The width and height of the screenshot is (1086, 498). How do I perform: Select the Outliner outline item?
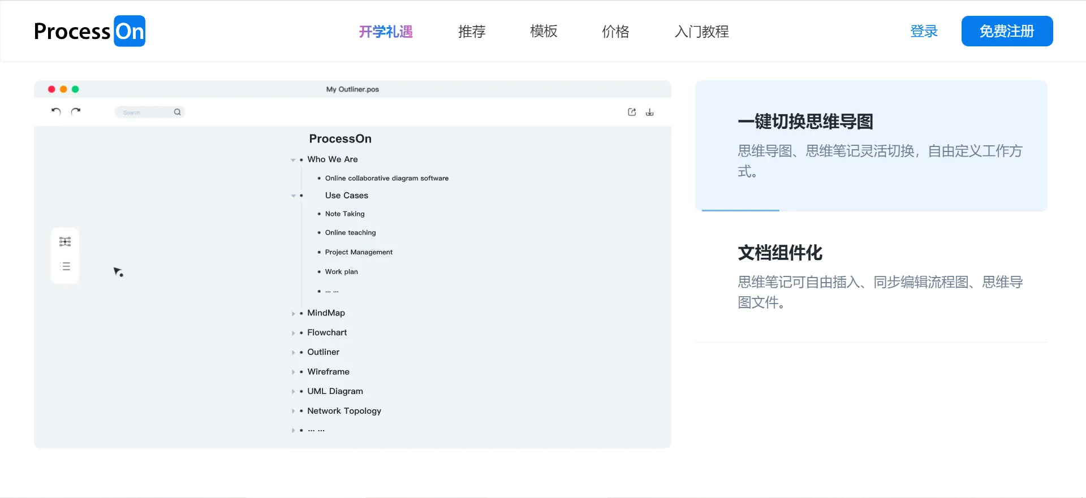tap(324, 352)
